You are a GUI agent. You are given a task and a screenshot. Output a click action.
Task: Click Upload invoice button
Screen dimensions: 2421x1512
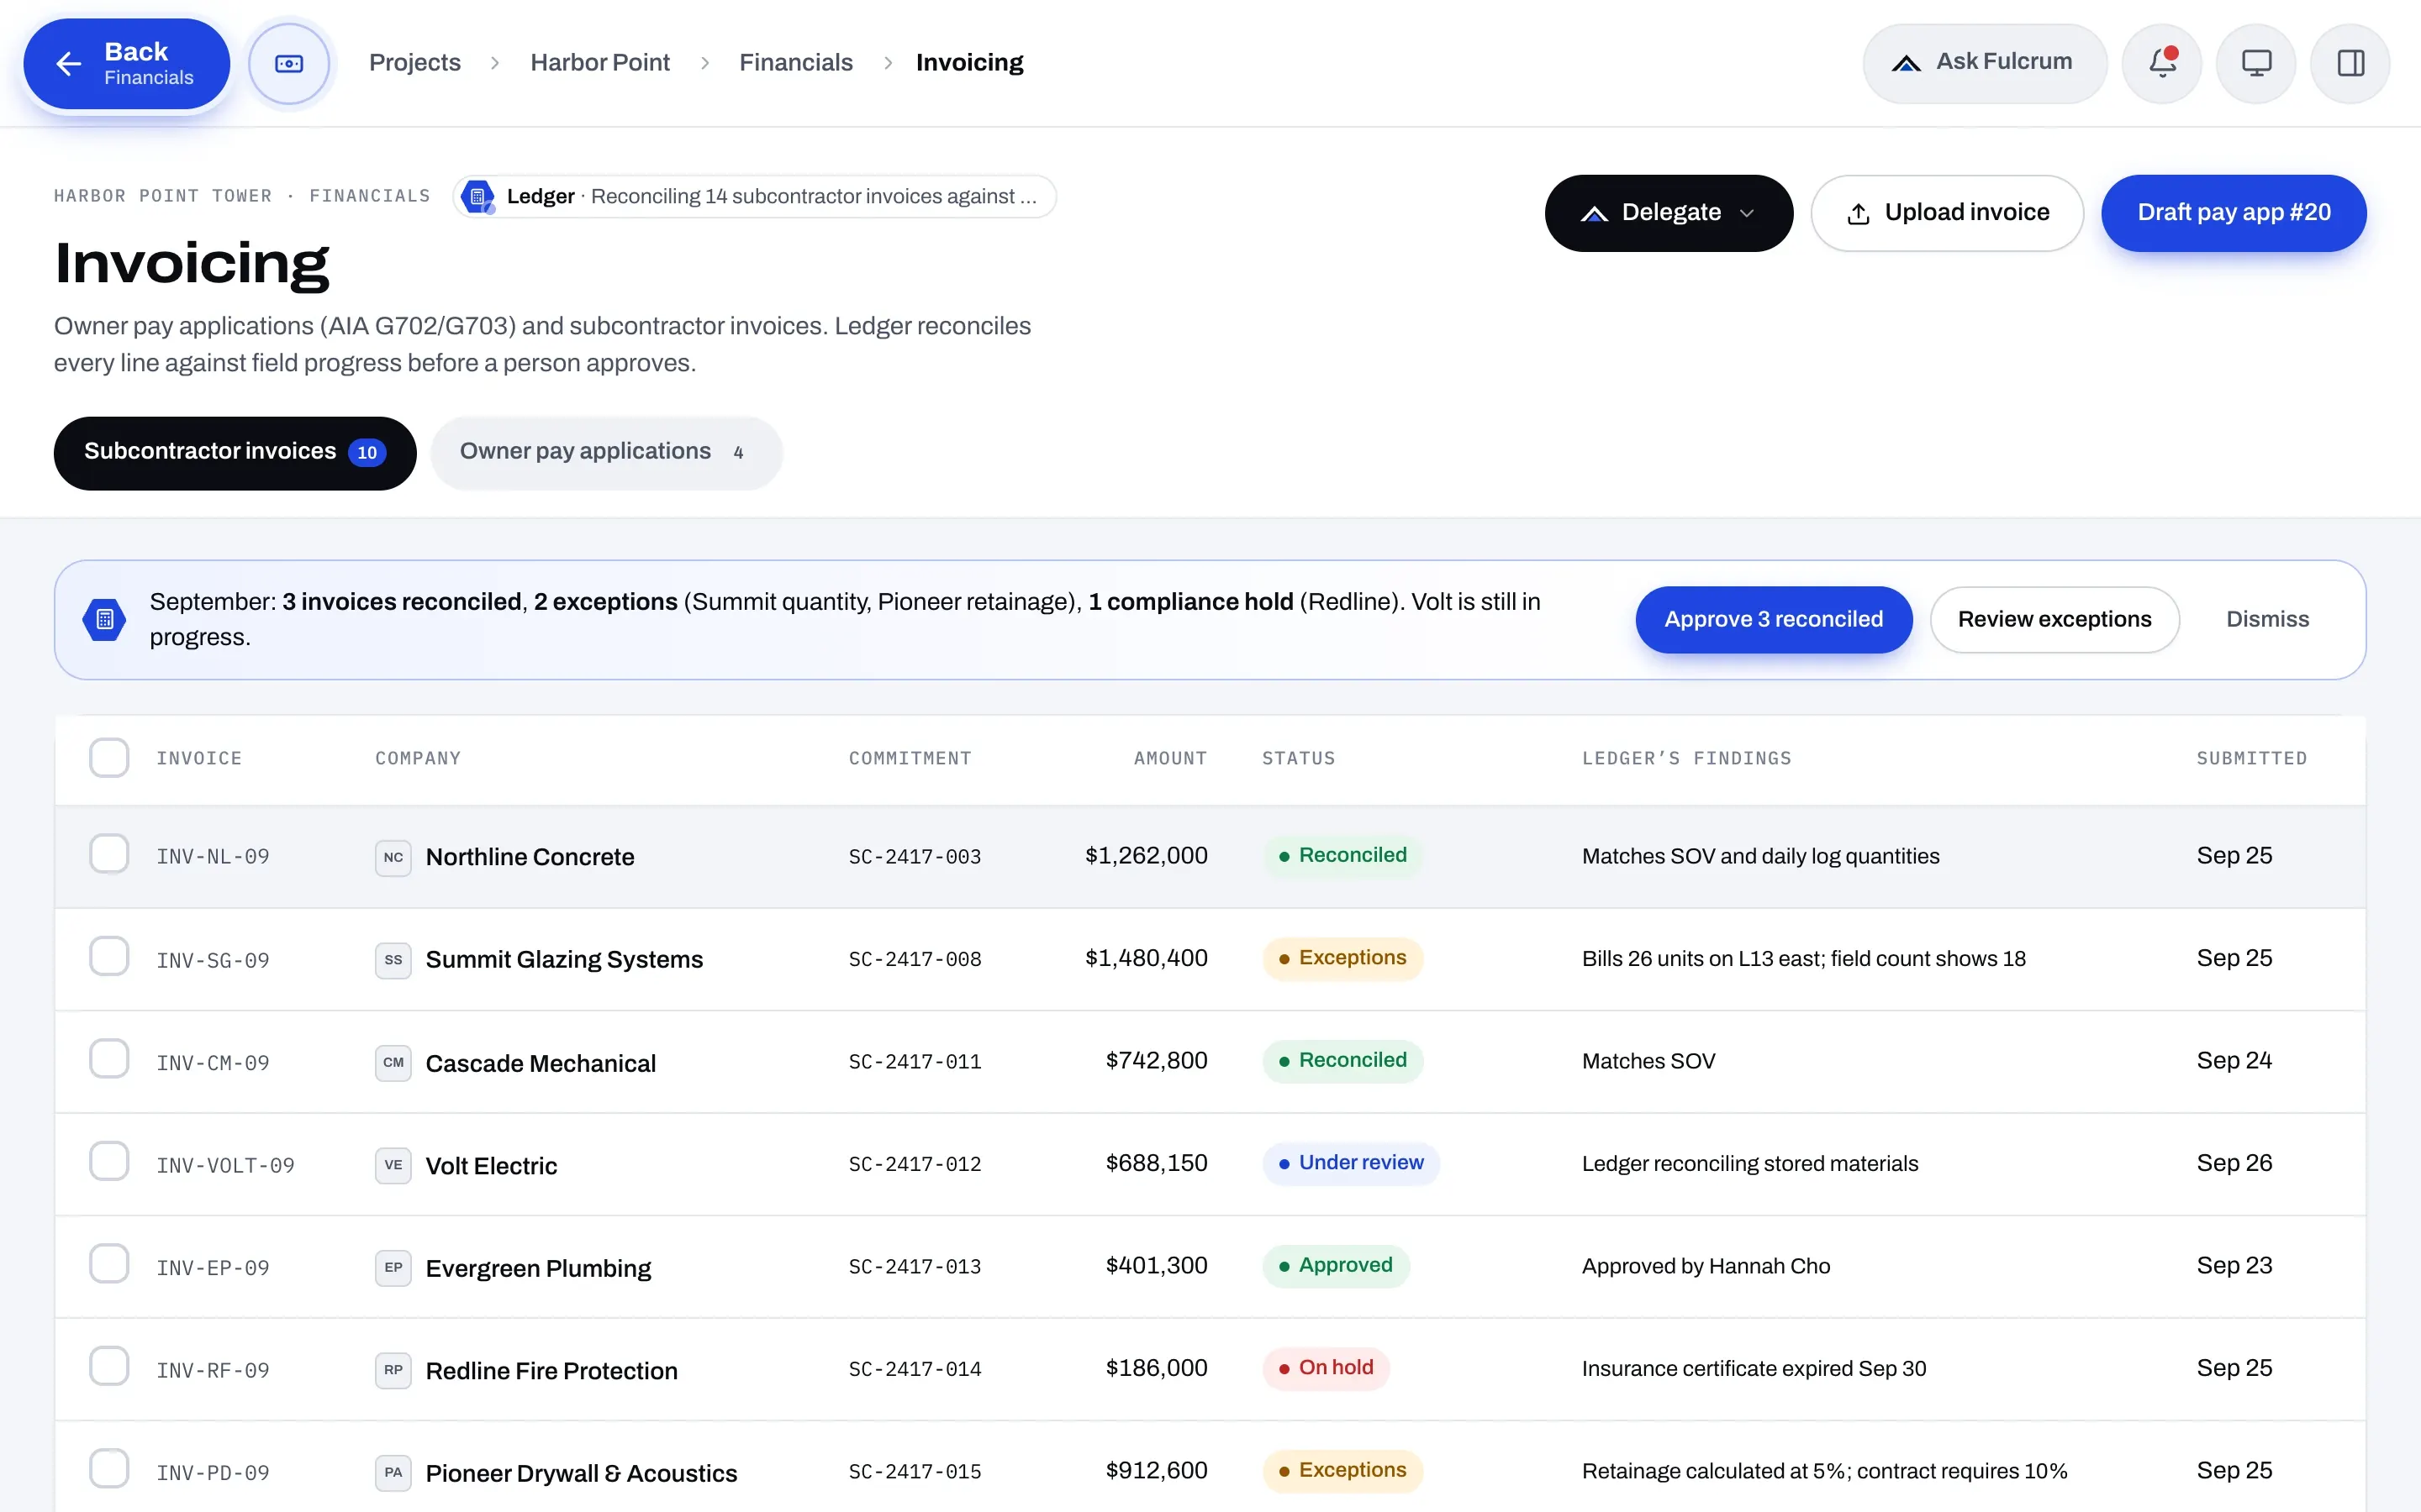click(1946, 213)
